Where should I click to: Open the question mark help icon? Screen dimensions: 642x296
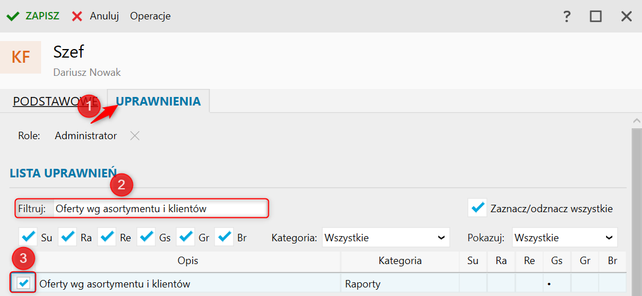pyautogui.click(x=567, y=16)
